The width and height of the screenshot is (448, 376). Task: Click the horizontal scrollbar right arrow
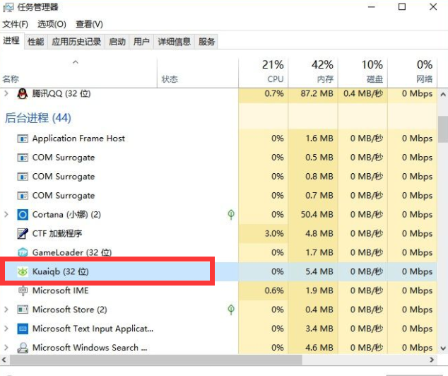432,360
